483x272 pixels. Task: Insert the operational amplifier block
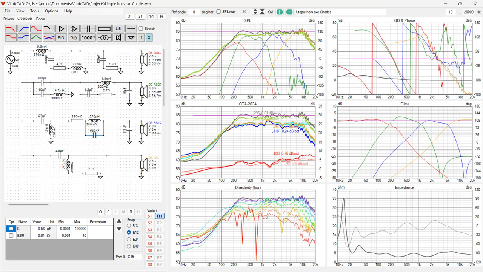[74, 28]
